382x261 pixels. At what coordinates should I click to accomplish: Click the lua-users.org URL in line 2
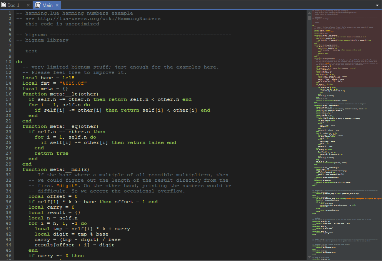[x=99, y=18]
